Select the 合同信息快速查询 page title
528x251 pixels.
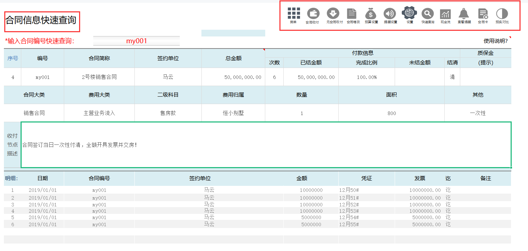41,20
